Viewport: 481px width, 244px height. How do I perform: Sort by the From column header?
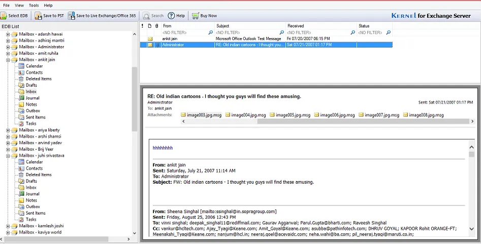pos(187,26)
